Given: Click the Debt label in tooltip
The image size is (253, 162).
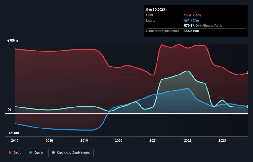Looking at the screenshot, I should tap(149, 15).
